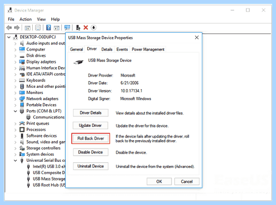Switch to the Events tab

click(x=122, y=49)
